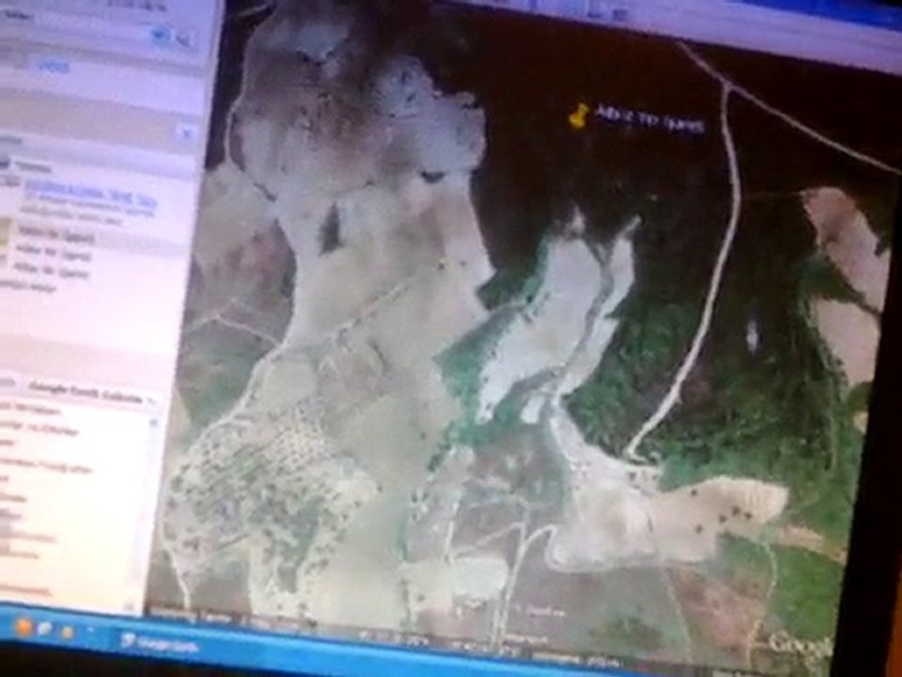Image resolution: width=902 pixels, height=677 pixels.
Task: Click the blue magnifier search icon
Action: pos(160,37)
